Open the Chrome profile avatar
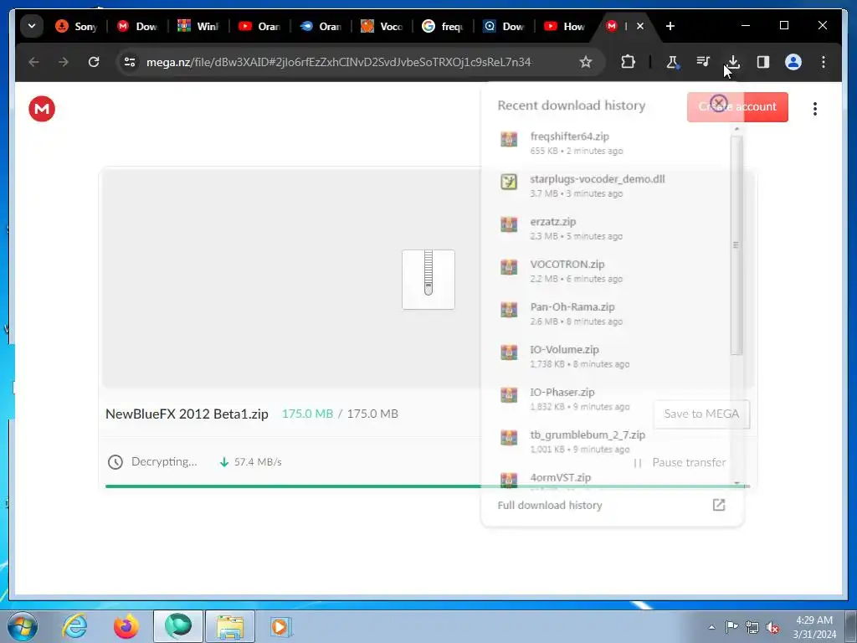This screenshot has width=857, height=643. click(x=793, y=62)
